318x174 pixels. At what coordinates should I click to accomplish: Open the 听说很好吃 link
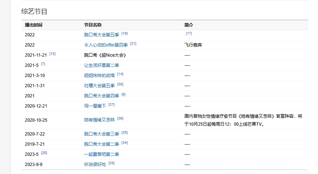(95, 164)
